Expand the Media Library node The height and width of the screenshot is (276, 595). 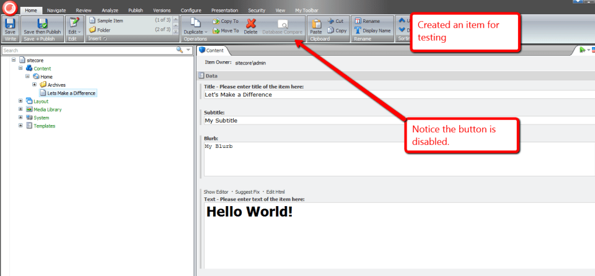(21, 110)
